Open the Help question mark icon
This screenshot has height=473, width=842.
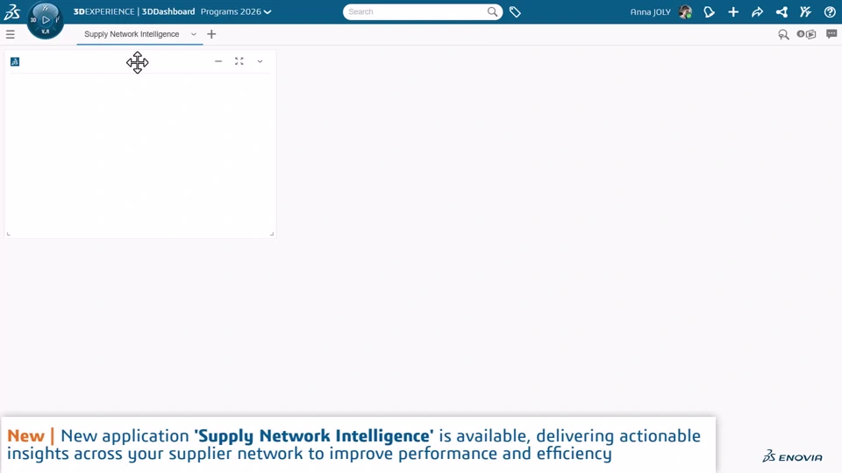(830, 11)
